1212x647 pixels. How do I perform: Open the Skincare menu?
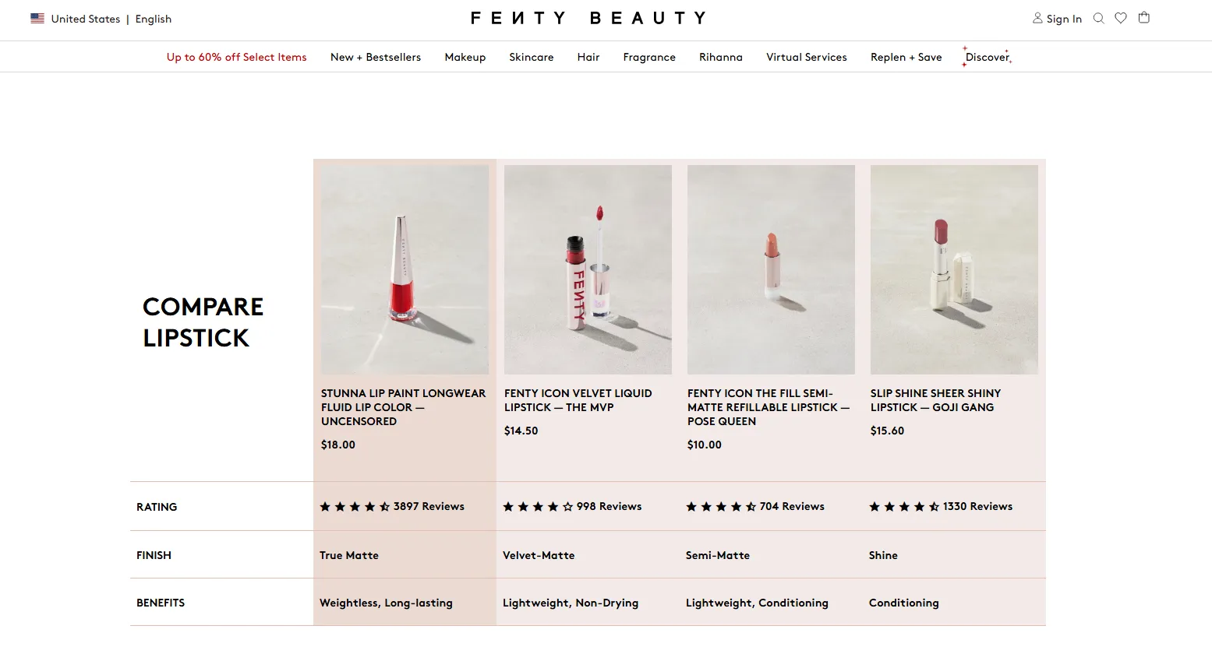pyautogui.click(x=531, y=57)
